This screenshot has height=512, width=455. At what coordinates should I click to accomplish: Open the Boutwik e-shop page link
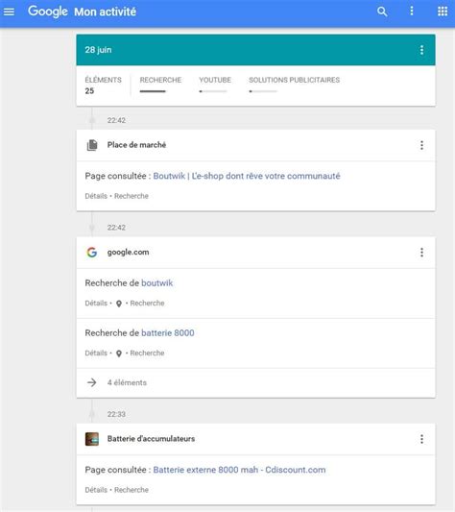(247, 176)
